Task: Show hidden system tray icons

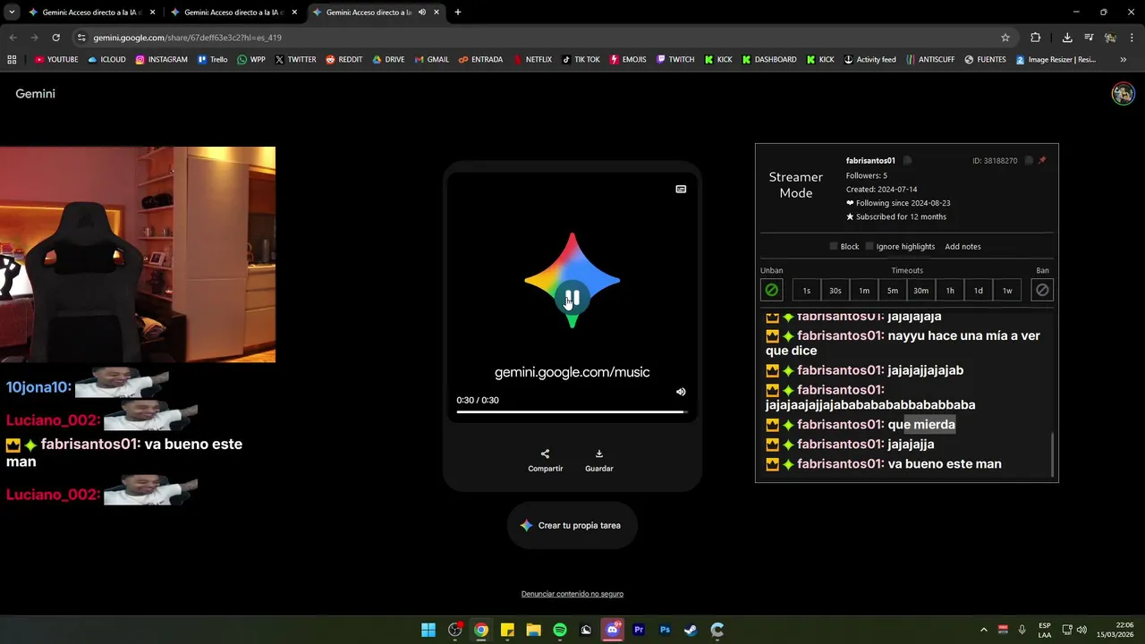Action: tap(984, 630)
